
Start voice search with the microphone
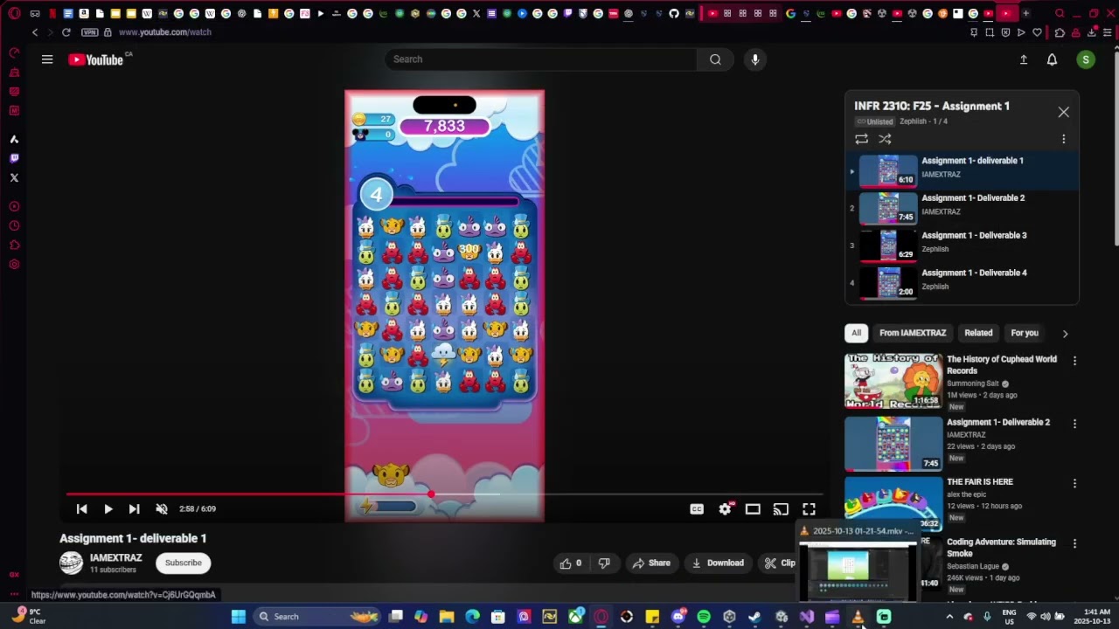coord(755,59)
